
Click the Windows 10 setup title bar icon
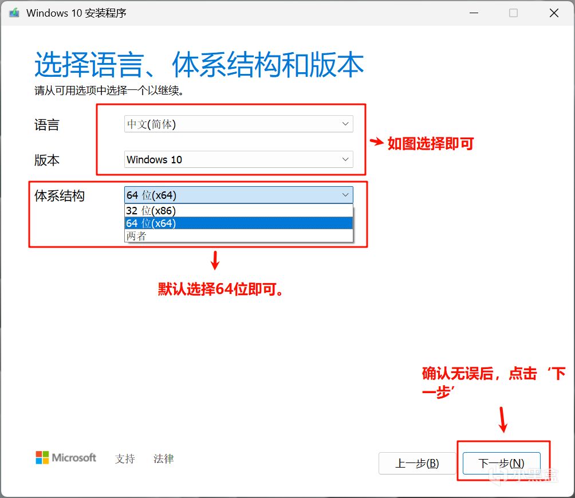point(14,13)
